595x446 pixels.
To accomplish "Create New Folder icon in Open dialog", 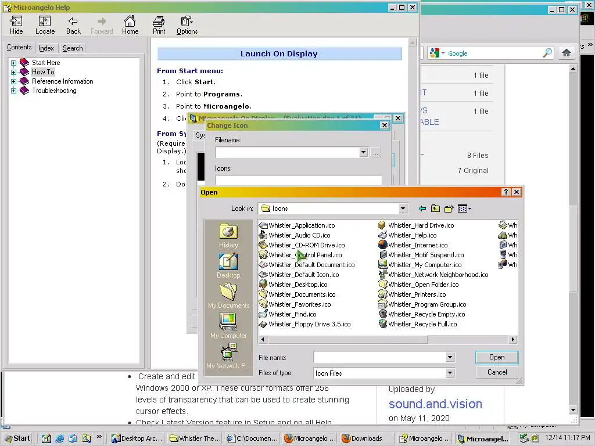I will coord(449,208).
